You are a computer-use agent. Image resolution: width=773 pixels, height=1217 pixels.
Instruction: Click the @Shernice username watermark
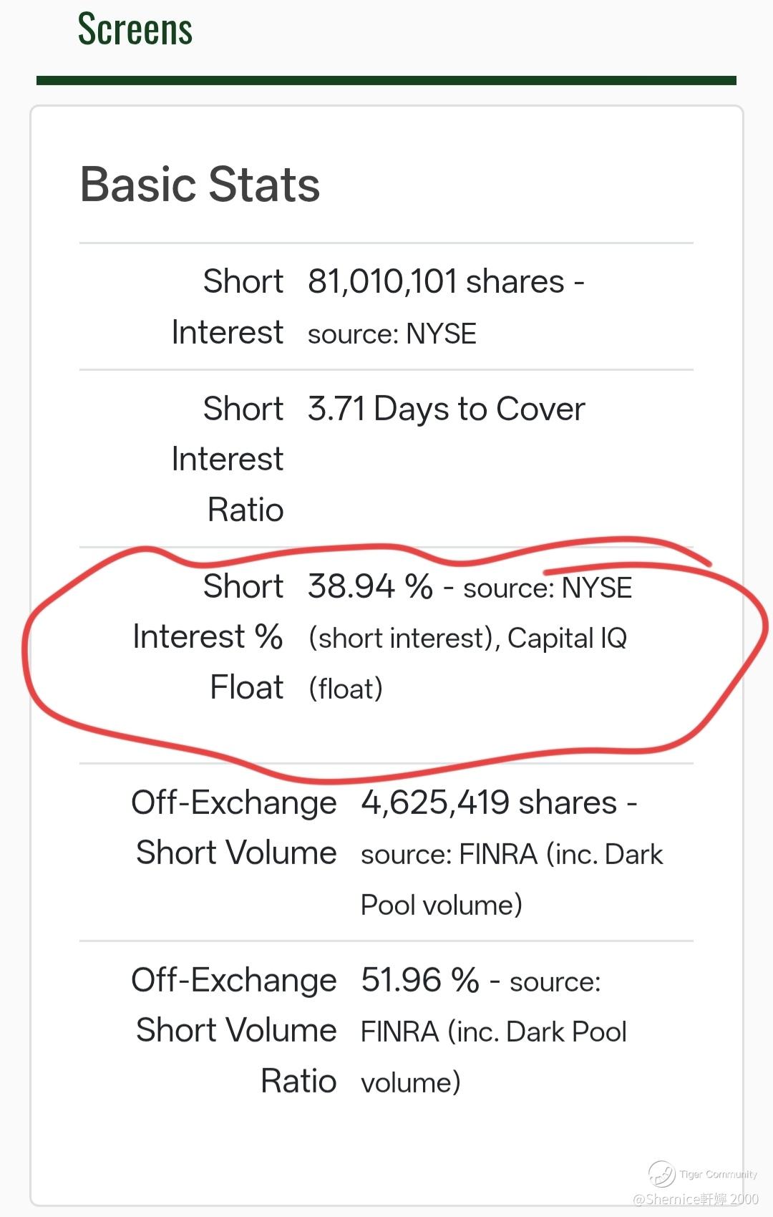695,1199
